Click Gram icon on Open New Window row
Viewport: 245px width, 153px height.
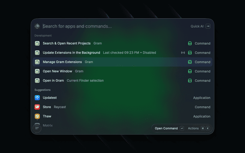click(x=37, y=71)
